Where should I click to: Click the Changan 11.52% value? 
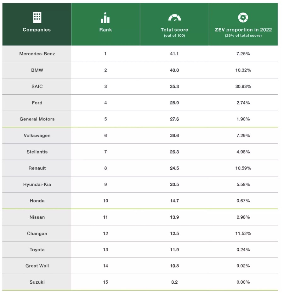click(243, 233)
